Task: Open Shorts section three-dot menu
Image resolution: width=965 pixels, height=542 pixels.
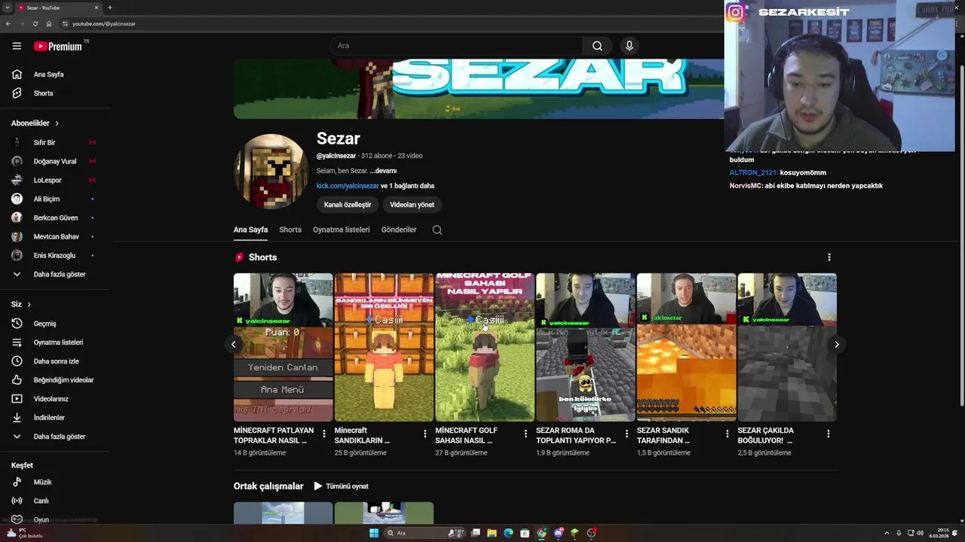Action: click(x=829, y=257)
